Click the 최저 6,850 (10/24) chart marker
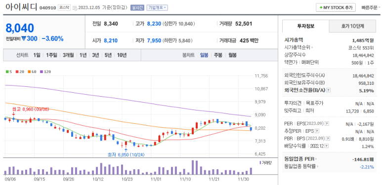 126,154
